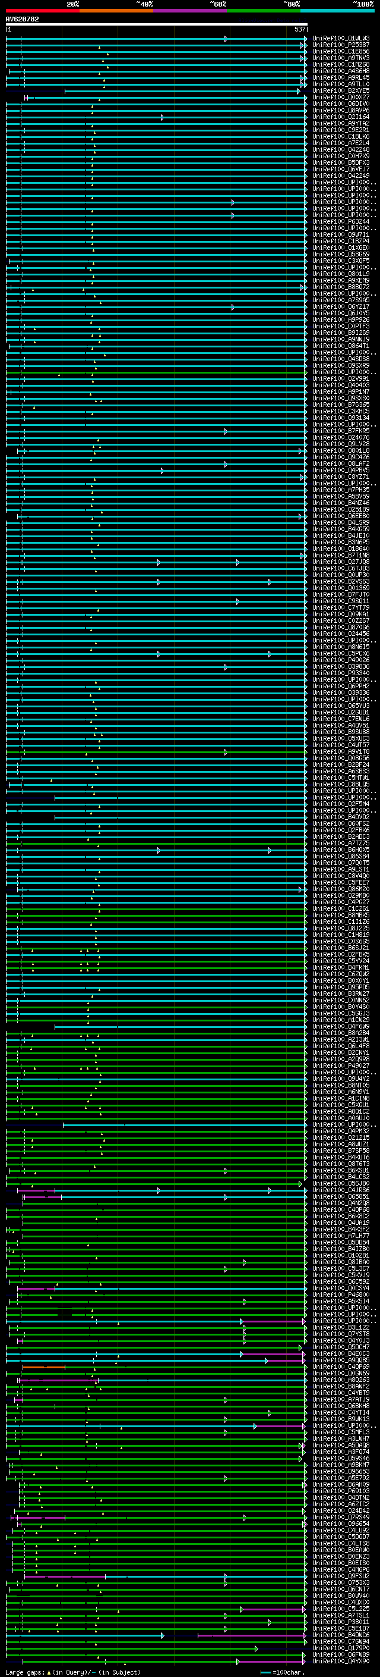
Task: Click the pink marker at start of UniRef100_Q00X27 bar
Action: pos(26,98)
